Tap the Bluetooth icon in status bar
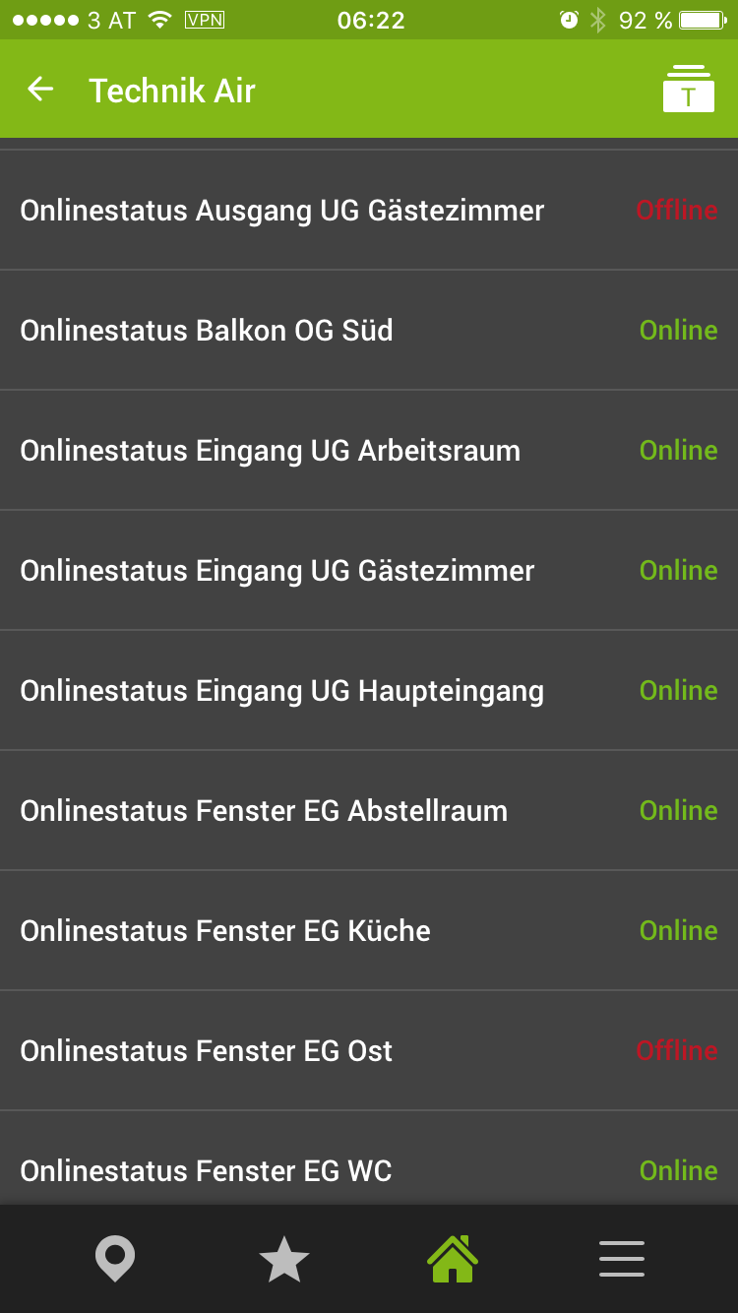 (x=597, y=20)
